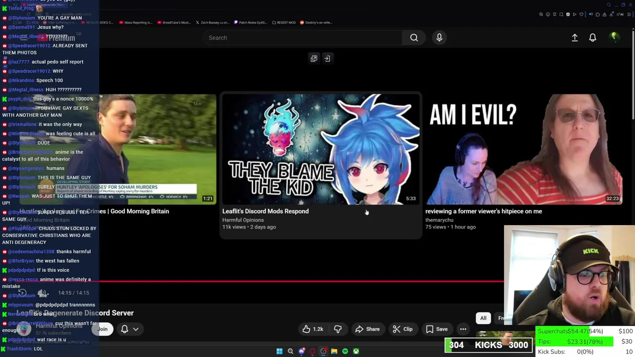Open Leaflit's Discord Mods Respond thumbnail

point(321,149)
